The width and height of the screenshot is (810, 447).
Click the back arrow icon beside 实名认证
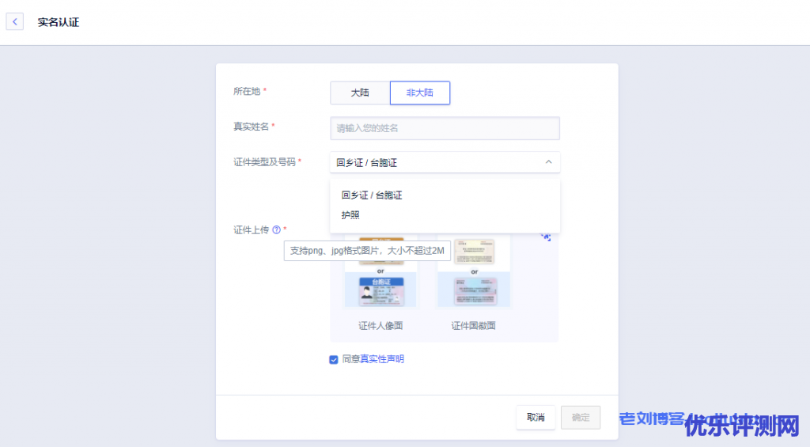[15, 22]
